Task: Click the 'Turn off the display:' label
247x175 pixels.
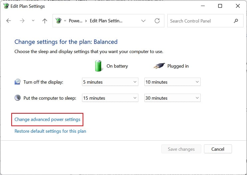Action: tap(43, 82)
